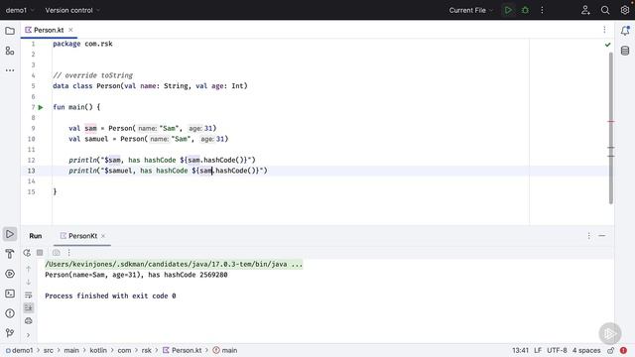This screenshot has width=635, height=357.
Task: Click the Run panel title label
Action: [36, 236]
